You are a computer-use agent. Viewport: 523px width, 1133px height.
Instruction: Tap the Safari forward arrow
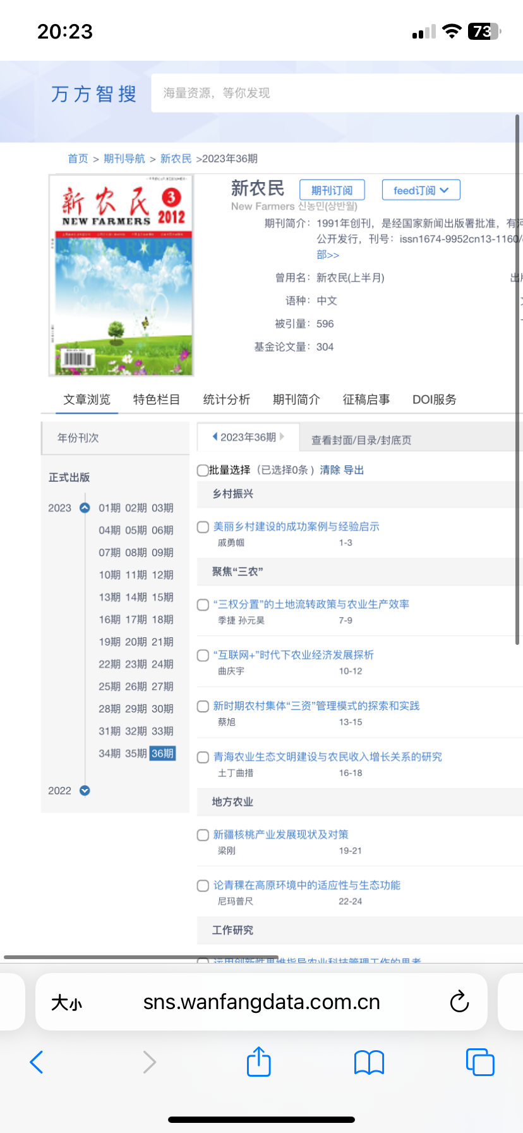(149, 1062)
